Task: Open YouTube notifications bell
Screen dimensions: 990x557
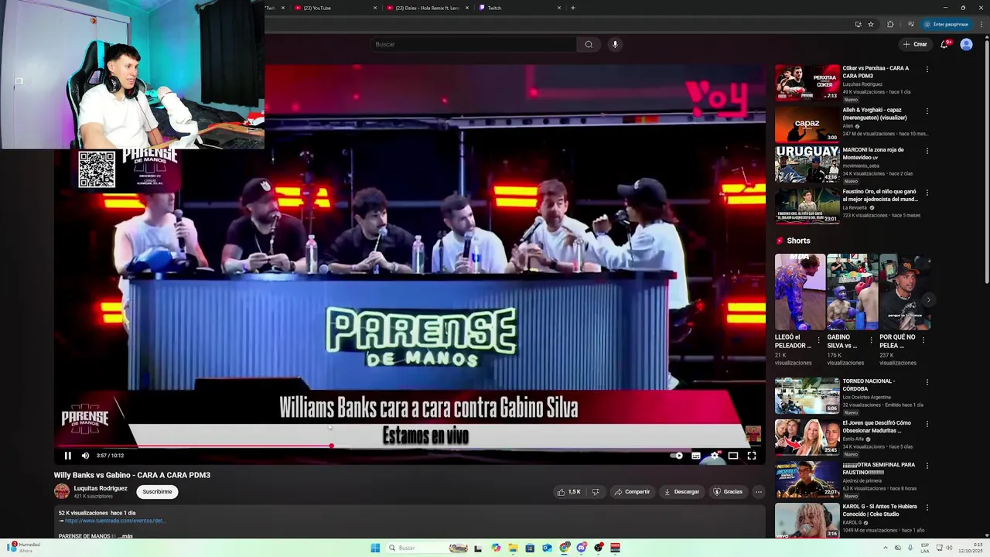Action: tap(944, 44)
